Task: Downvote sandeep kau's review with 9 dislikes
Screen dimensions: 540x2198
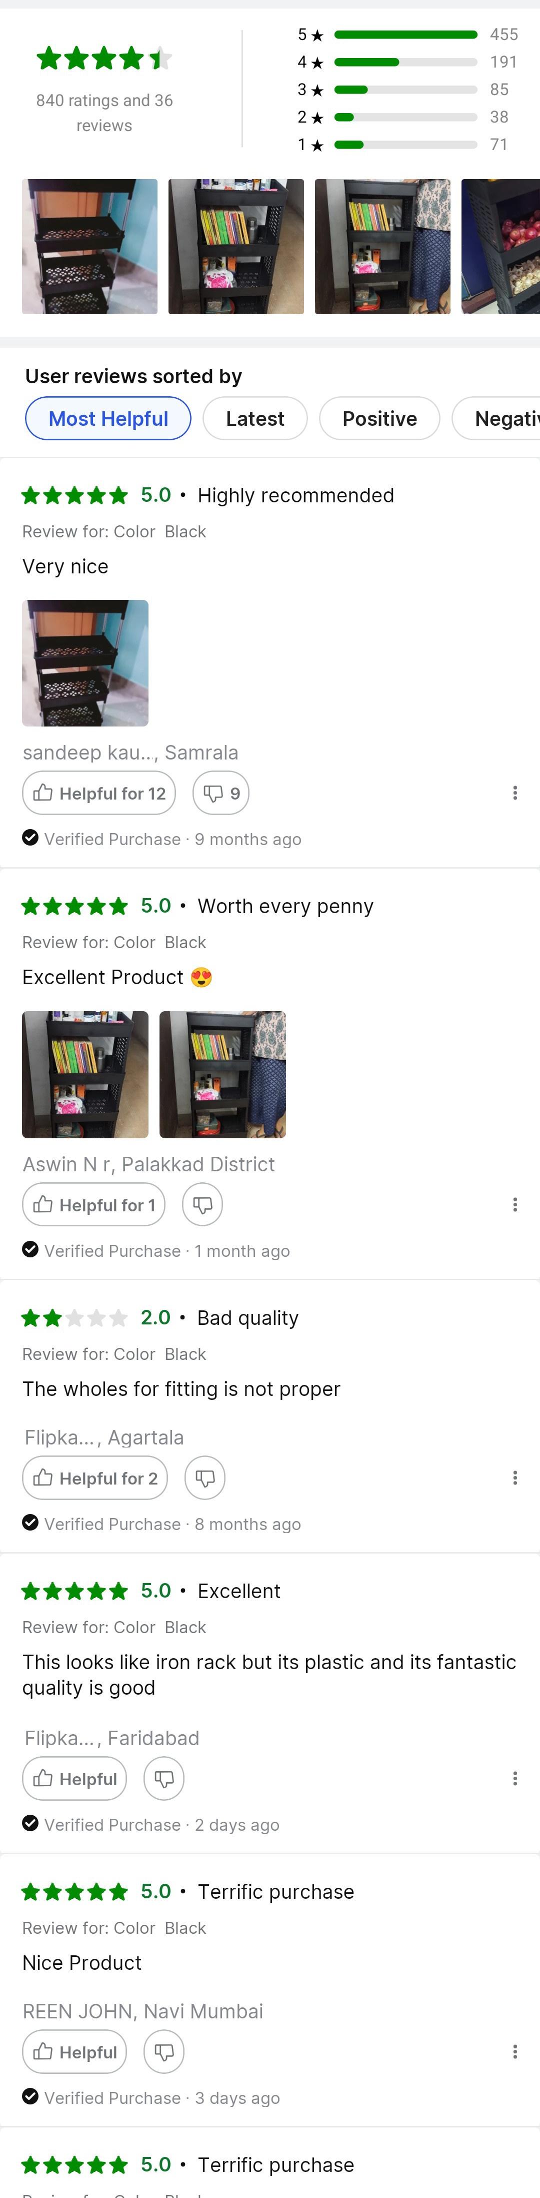Action: (221, 793)
